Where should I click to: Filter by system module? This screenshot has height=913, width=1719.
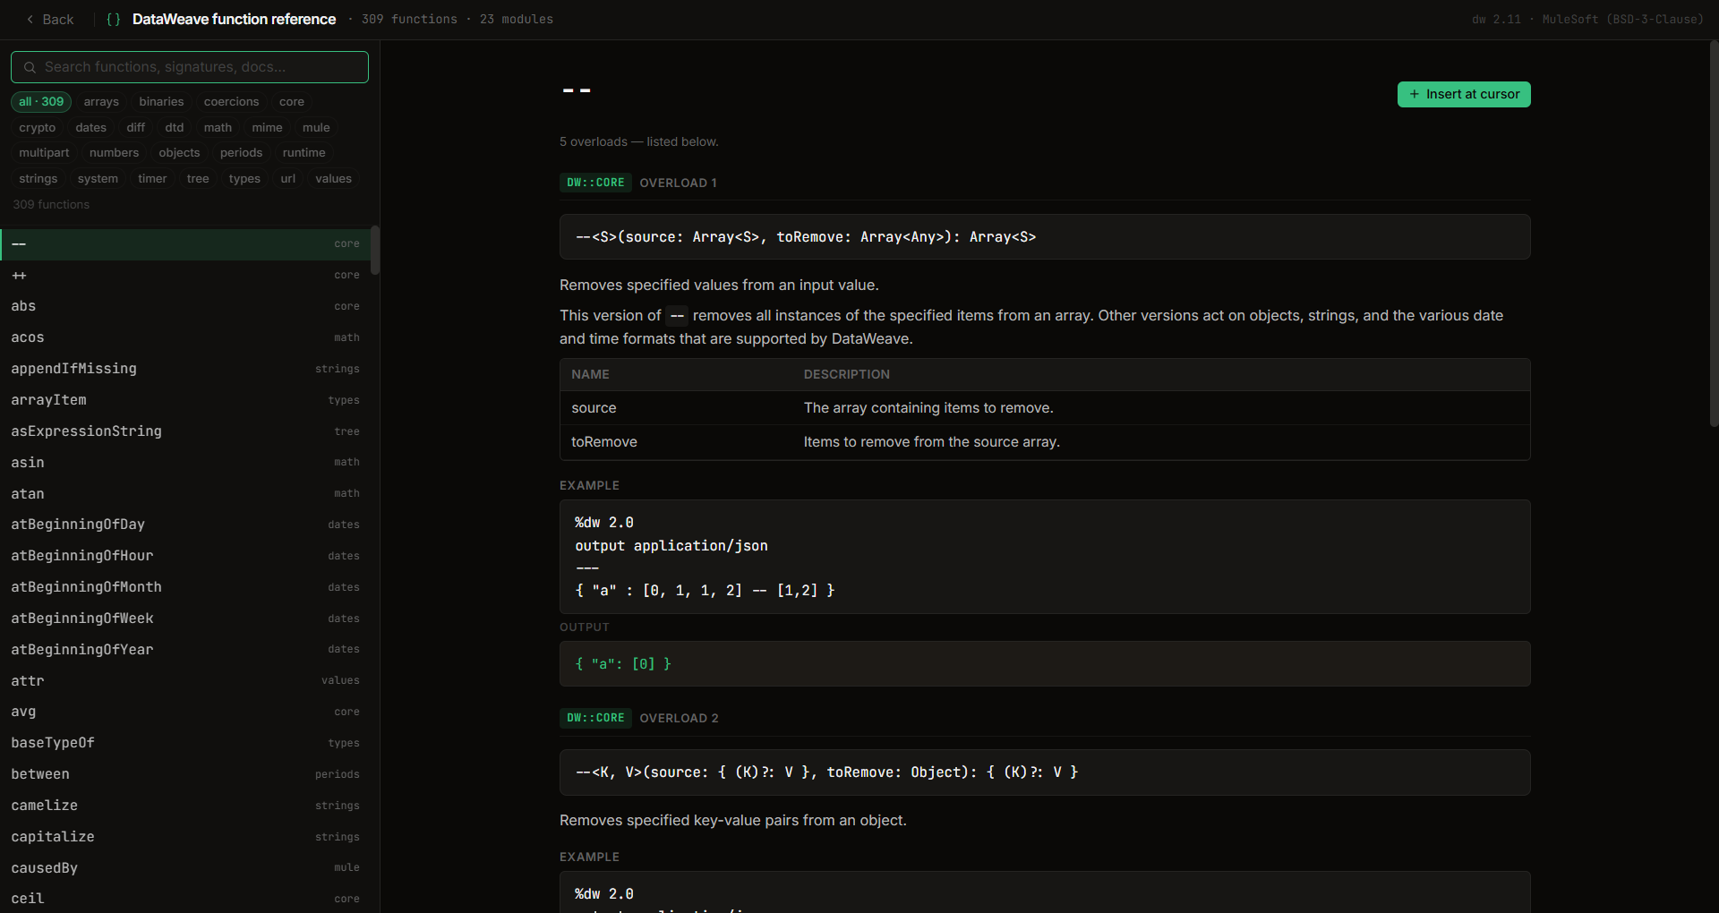98,179
